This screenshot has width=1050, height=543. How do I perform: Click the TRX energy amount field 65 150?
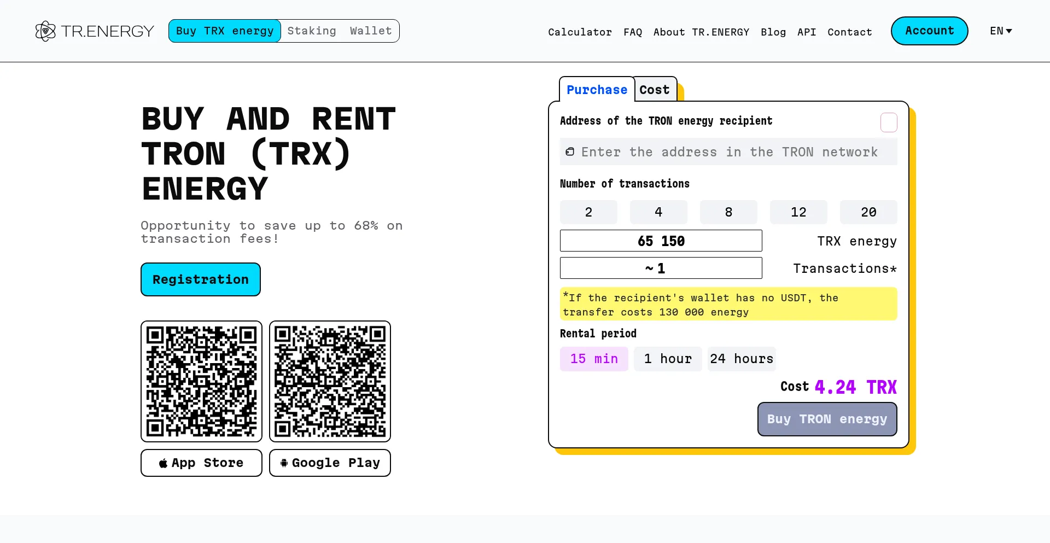(661, 241)
